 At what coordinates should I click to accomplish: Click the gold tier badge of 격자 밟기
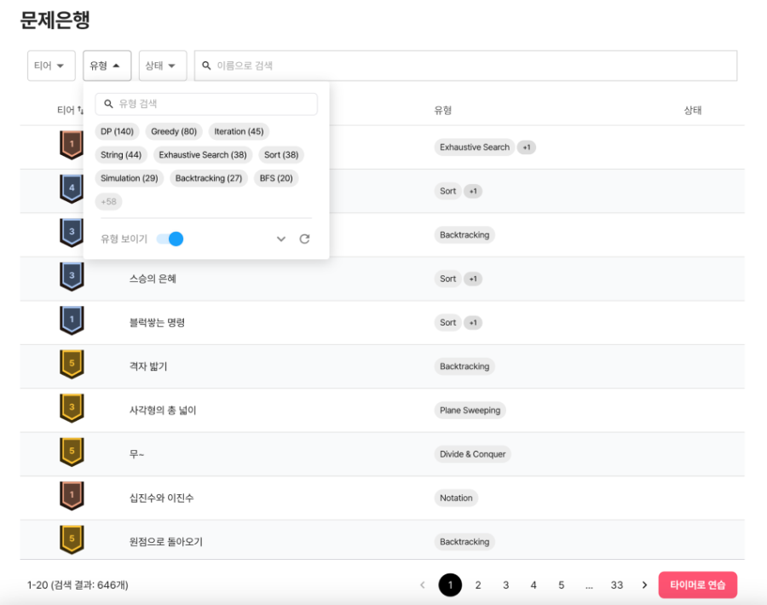tap(72, 364)
